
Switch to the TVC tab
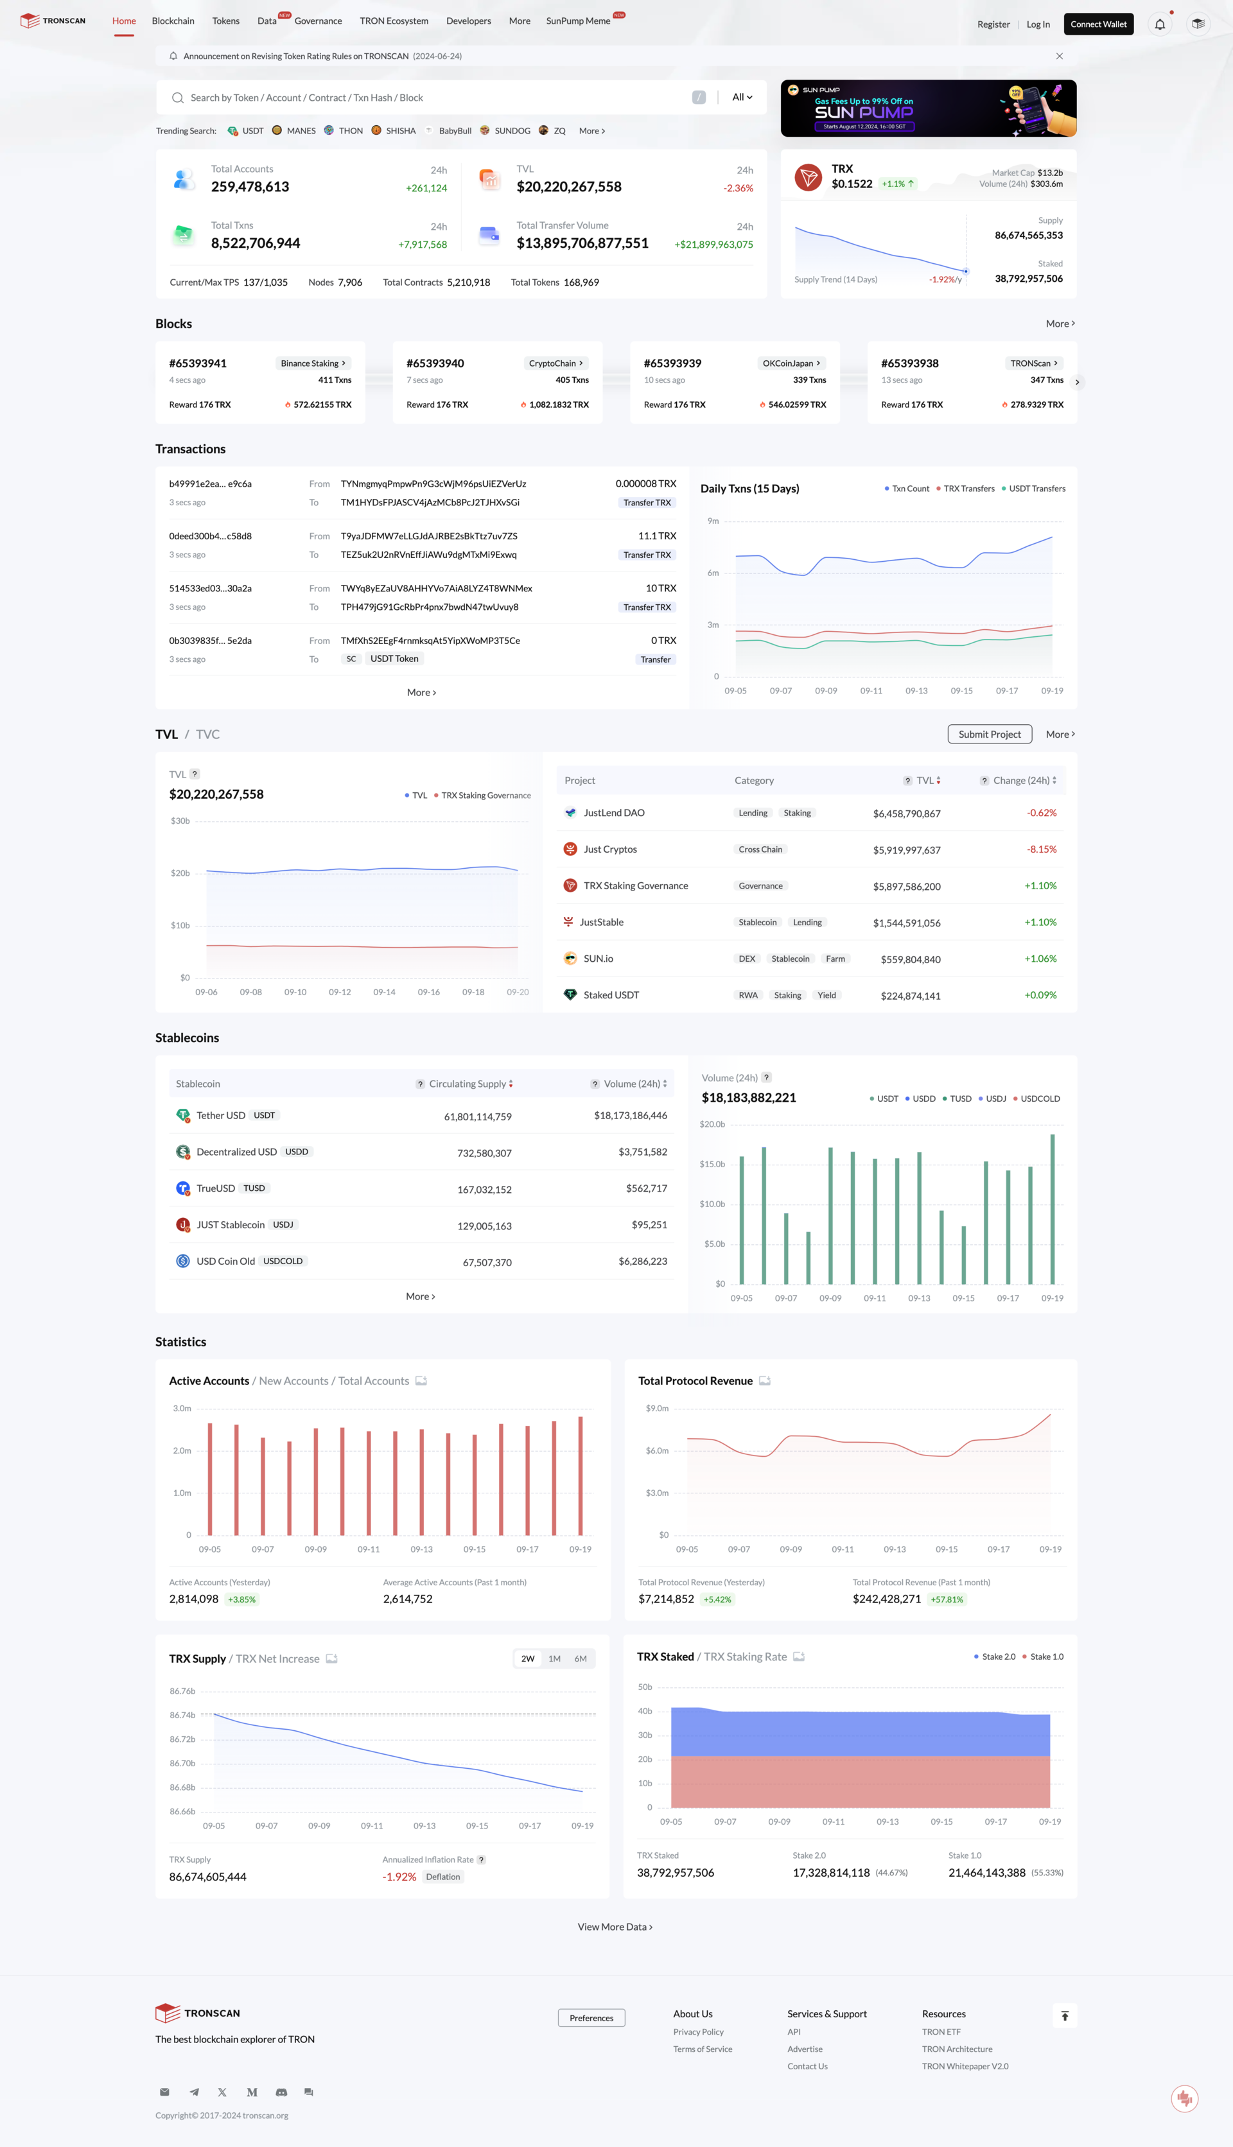207,734
